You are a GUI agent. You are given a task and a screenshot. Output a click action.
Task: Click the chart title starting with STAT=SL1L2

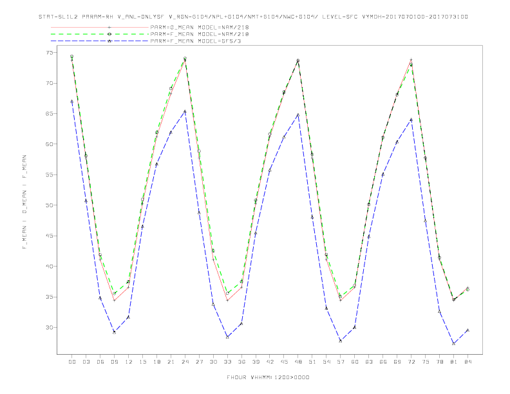tap(253, 17)
